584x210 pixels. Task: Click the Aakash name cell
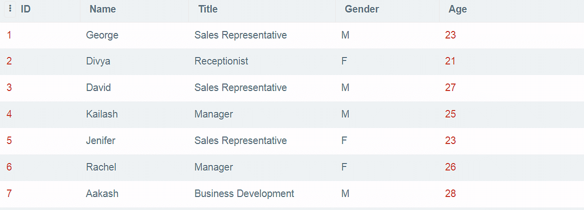[102, 193]
